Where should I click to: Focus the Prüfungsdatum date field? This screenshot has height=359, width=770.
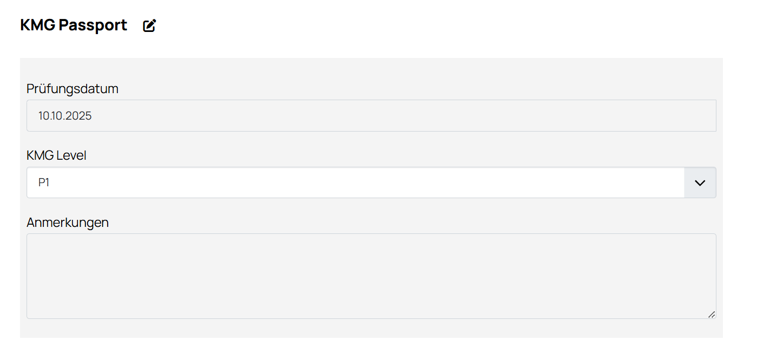(x=371, y=115)
